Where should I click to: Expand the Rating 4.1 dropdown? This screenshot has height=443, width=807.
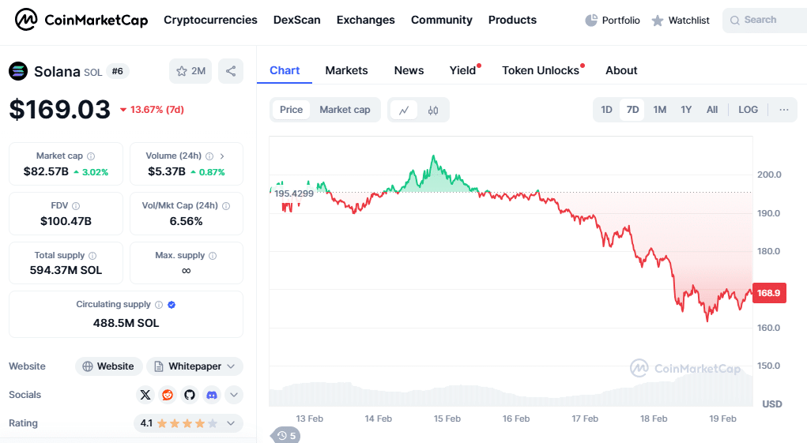click(x=188, y=423)
